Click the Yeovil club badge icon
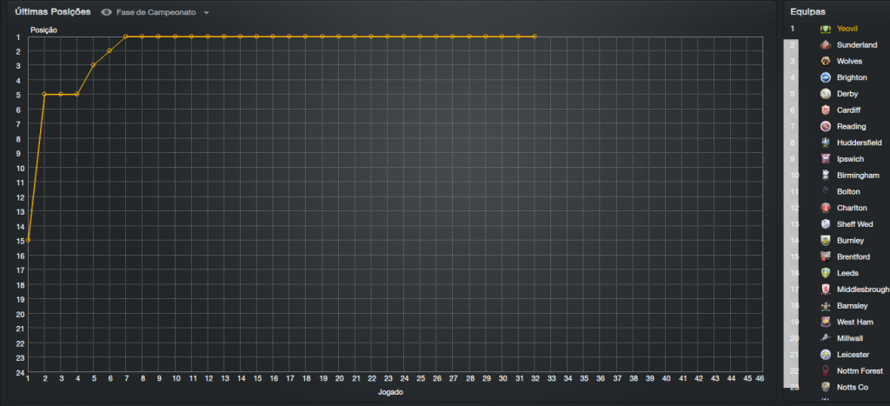The image size is (890, 406). [825, 29]
